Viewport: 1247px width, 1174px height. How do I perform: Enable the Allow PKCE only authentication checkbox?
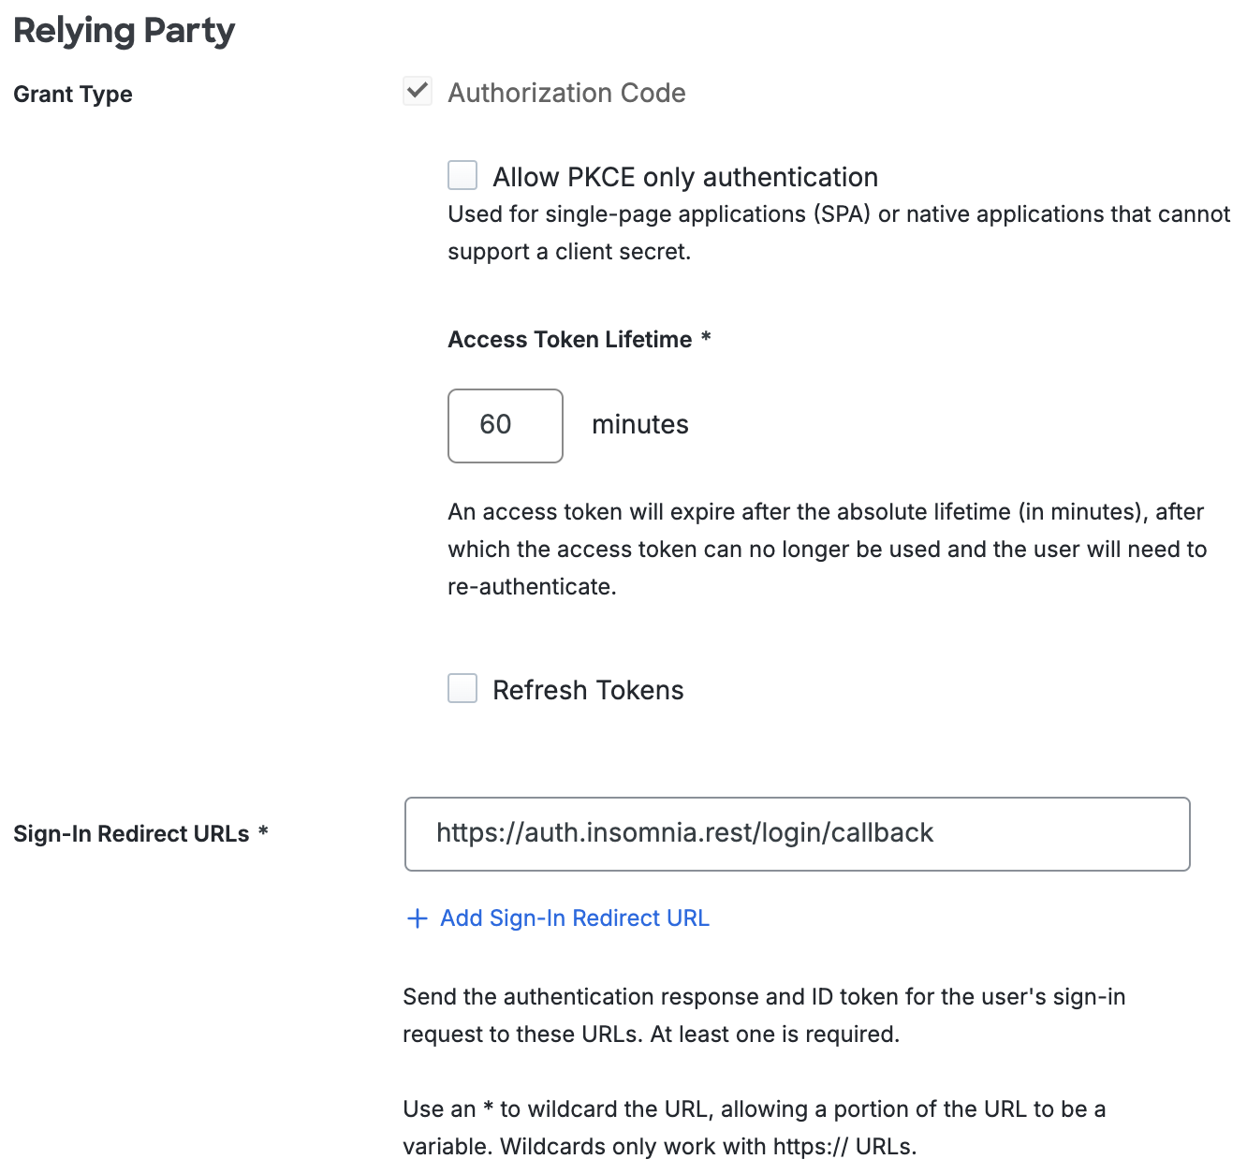(x=462, y=175)
